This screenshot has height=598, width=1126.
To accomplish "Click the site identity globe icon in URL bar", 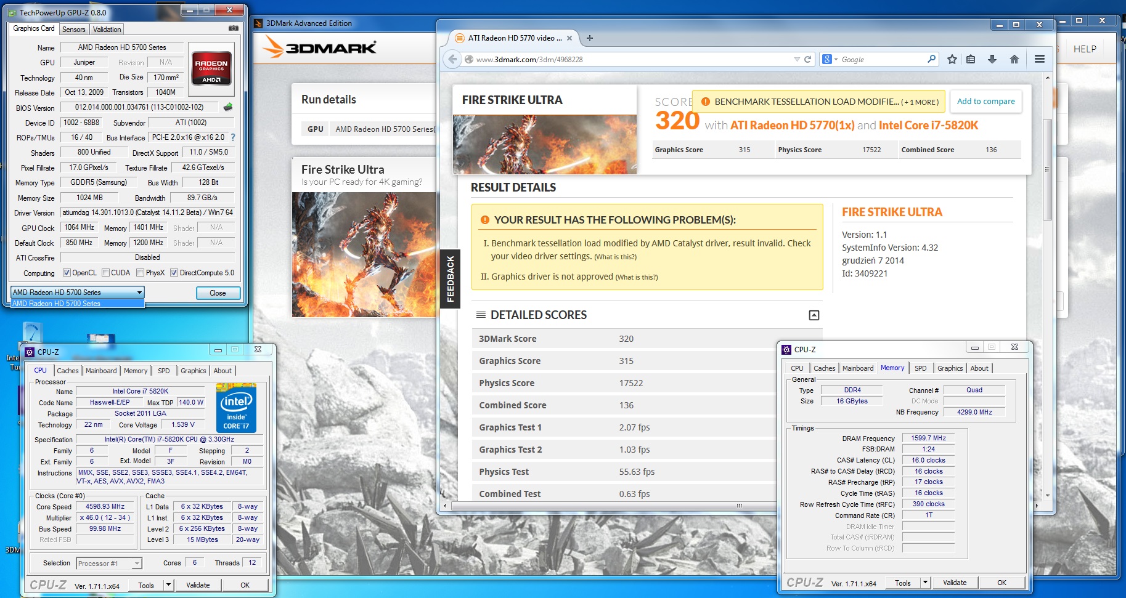I will coord(469,59).
